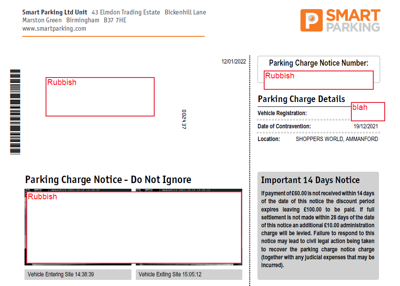Select the location 'SHOPPERS WORLD, AMMANFORD'
Image resolution: width=400 pixels, height=286 pixels.
pyautogui.click(x=337, y=139)
